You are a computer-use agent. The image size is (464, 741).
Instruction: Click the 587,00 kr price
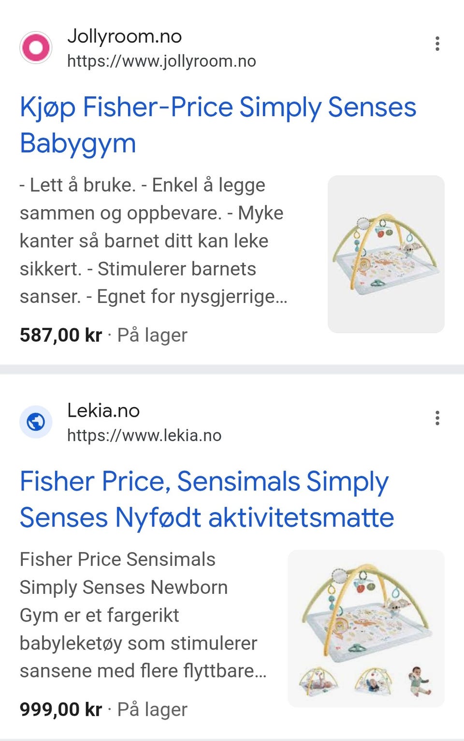pos(61,335)
